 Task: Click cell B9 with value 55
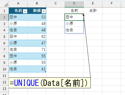pyautogui.click(x=37, y=63)
